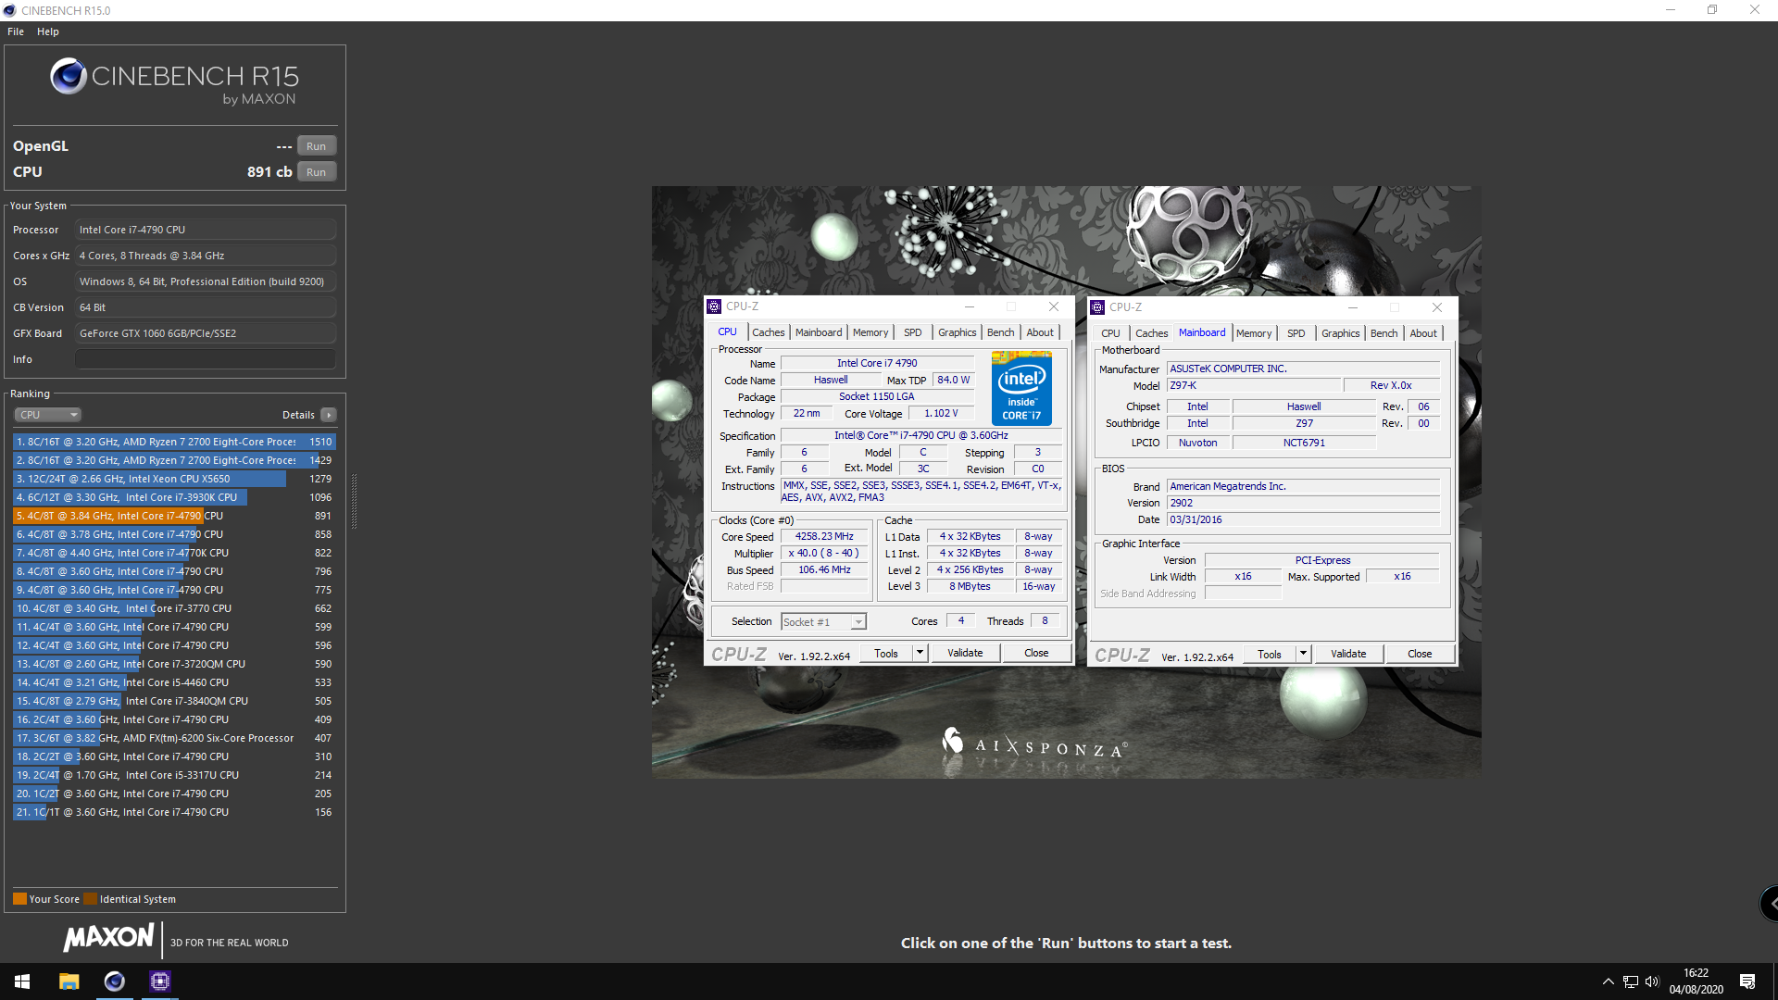The image size is (1778, 1000).
Task: Open SPD tab in right CPU-Z window
Action: 1296,333
